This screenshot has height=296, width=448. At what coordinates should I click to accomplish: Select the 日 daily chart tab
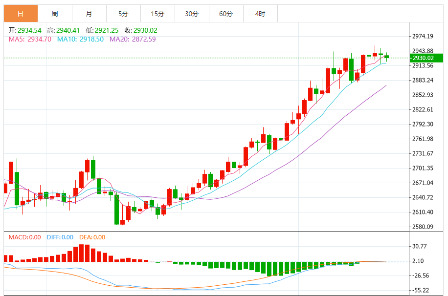[21, 13]
